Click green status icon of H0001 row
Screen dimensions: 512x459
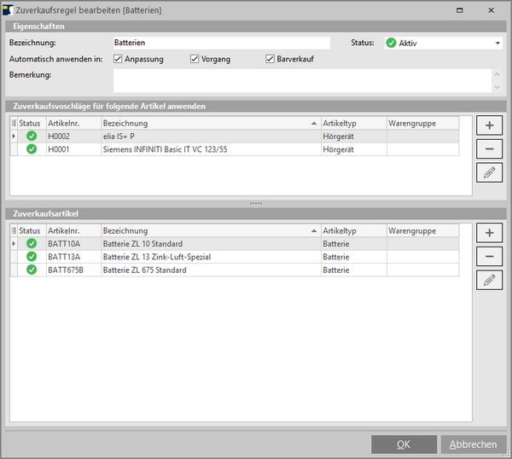[x=32, y=149]
